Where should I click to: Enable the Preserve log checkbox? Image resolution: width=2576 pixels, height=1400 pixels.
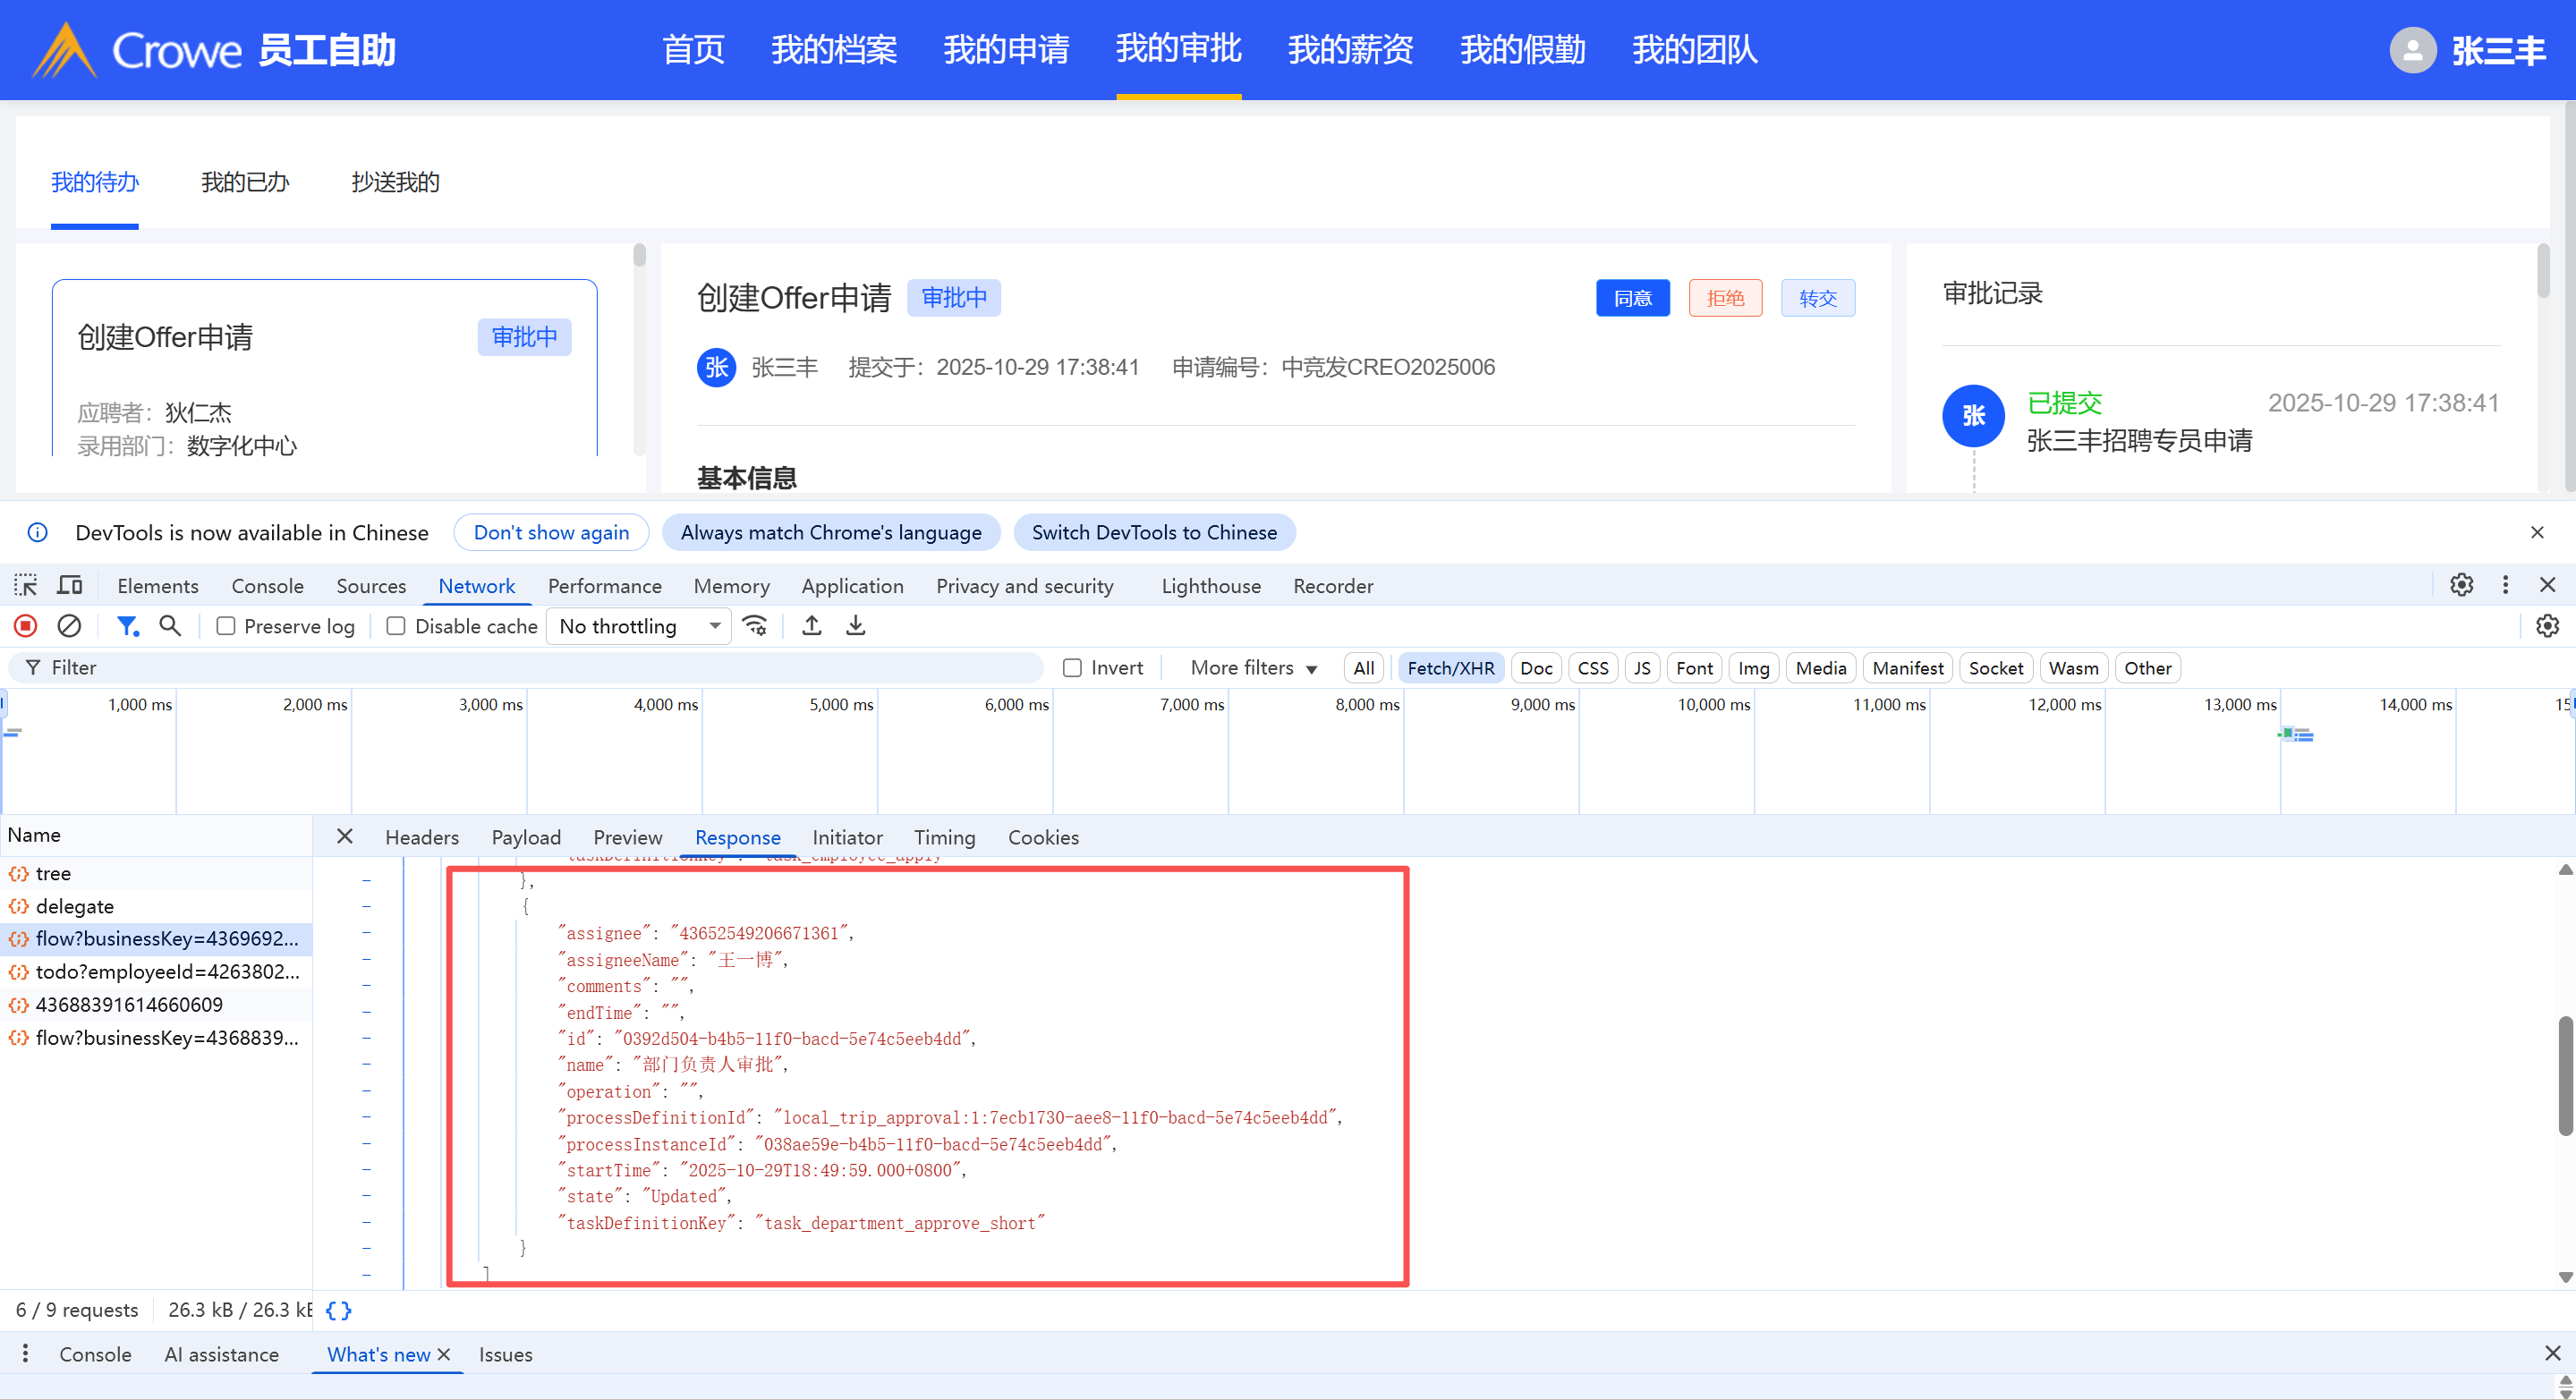pyautogui.click(x=226, y=626)
